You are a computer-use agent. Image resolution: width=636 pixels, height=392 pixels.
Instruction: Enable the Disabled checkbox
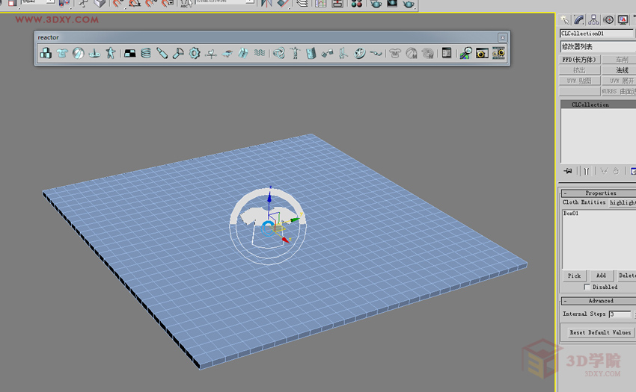click(x=587, y=287)
